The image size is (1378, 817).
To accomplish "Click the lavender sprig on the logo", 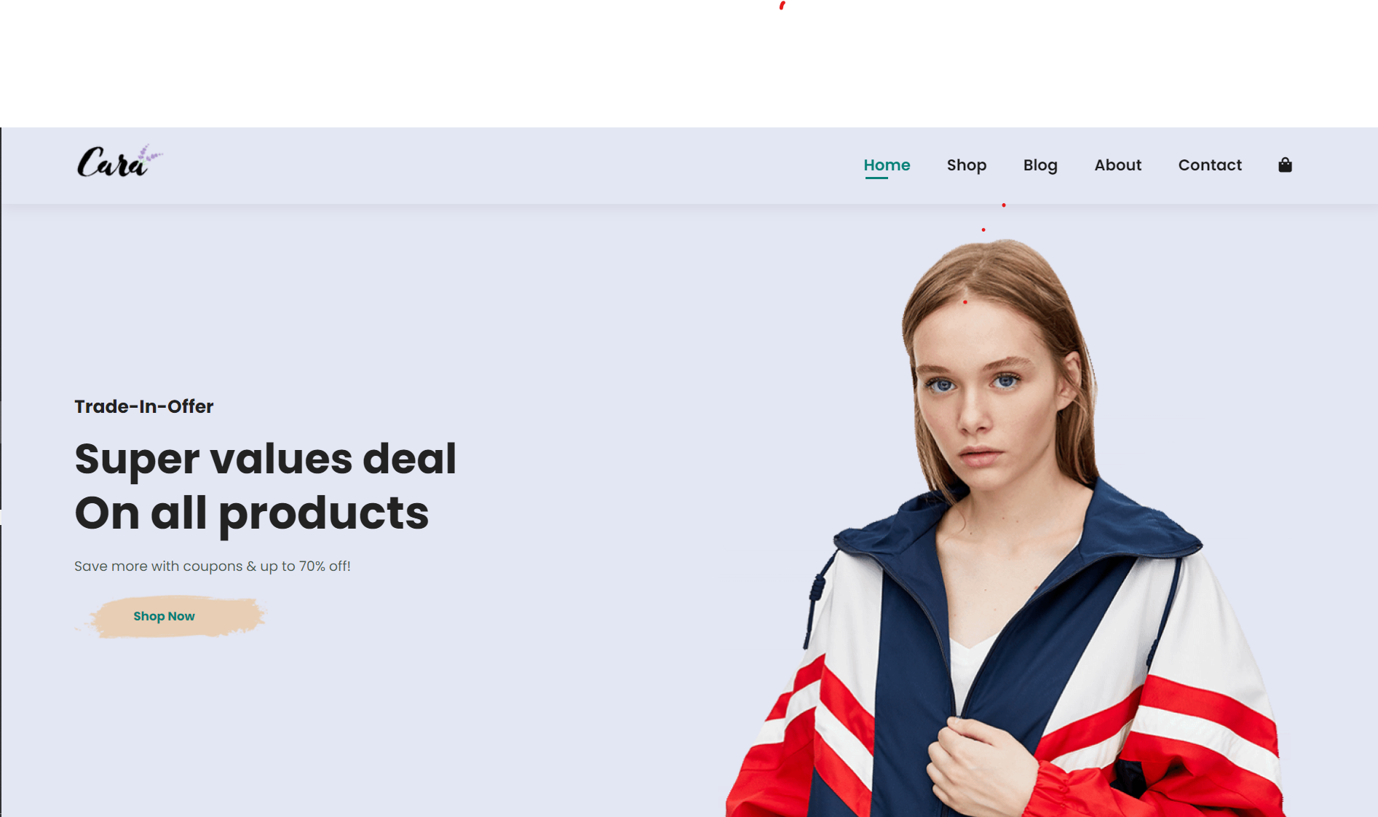I will 151,153.
